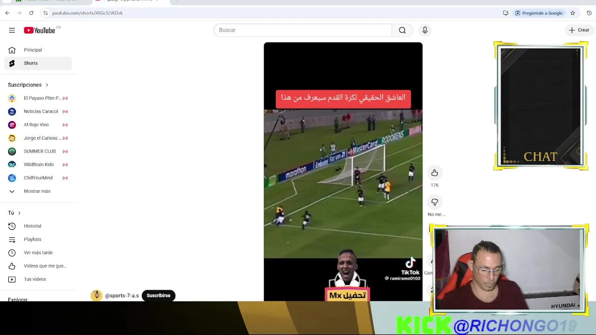
Task: Open sports-7-a.s channel avatar
Action: [x=96, y=295]
